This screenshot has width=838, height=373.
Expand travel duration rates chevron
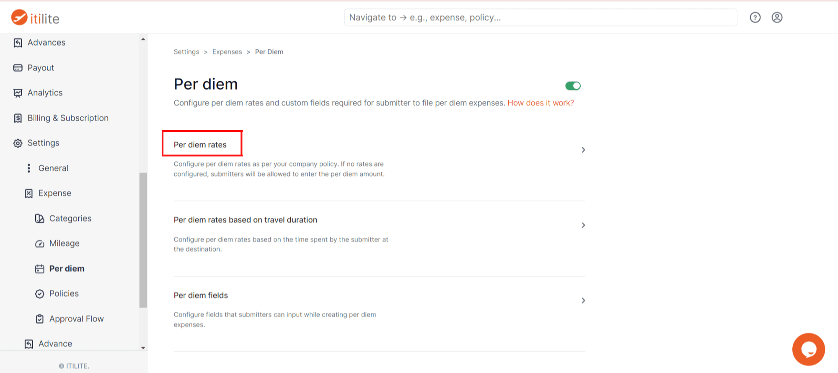tap(583, 225)
